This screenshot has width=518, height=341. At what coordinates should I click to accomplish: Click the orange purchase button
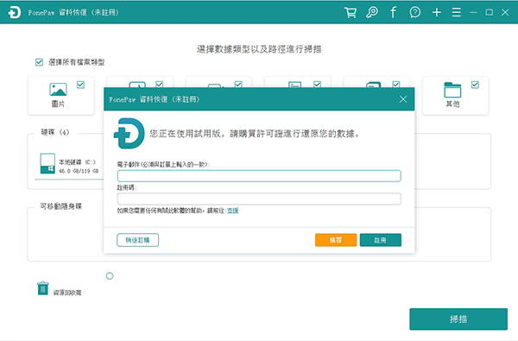(x=336, y=240)
